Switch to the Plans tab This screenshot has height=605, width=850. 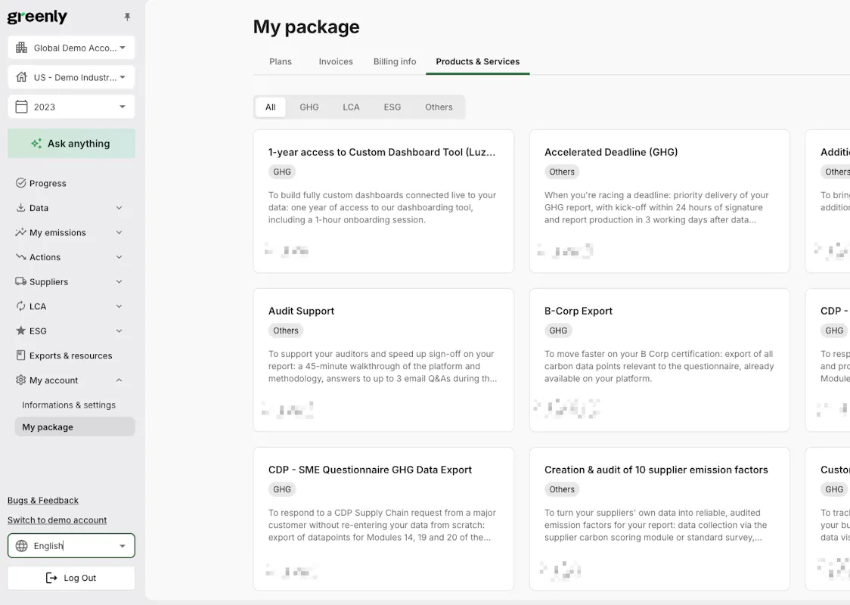click(x=281, y=62)
